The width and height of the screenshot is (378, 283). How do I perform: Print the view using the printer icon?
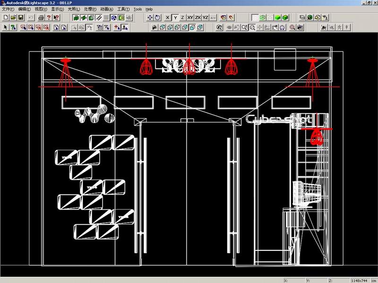[41, 17]
